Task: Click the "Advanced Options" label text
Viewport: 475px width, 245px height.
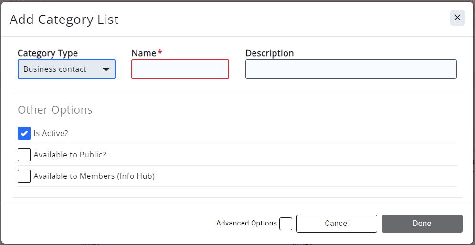Action: pos(246,223)
